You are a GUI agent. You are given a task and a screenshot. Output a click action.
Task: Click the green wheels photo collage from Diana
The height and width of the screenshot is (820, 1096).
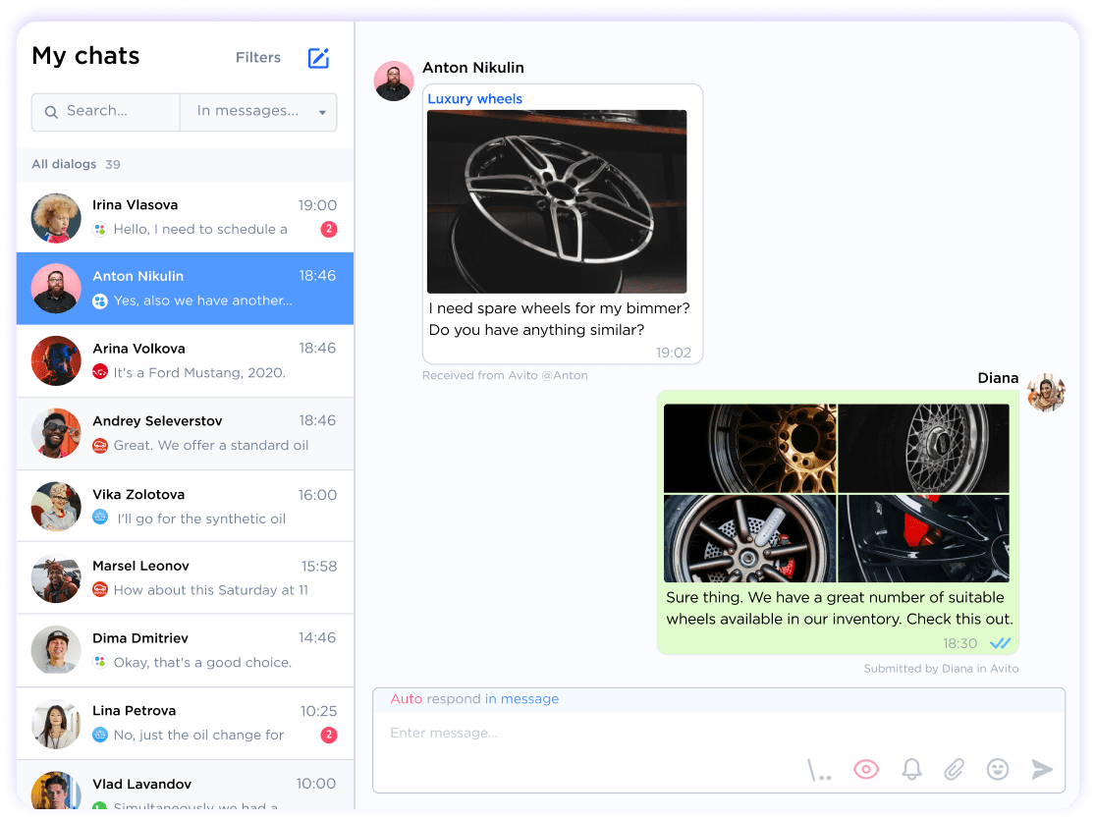pos(837,491)
